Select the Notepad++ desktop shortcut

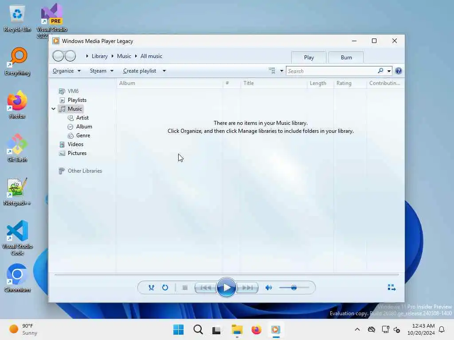(17, 191)
